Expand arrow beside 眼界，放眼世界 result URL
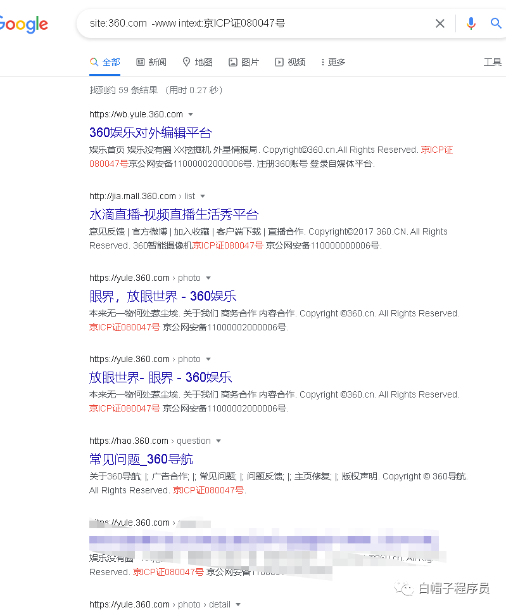 point(208,278)
